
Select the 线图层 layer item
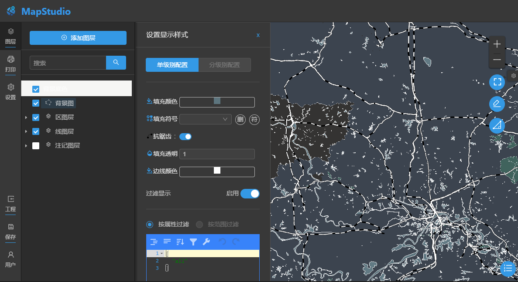(60, 131)
